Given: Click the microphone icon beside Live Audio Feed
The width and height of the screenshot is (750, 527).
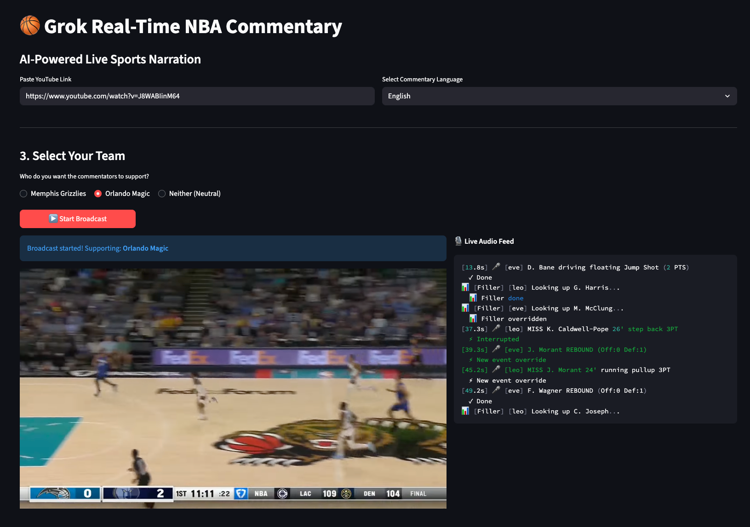Looking at the screenshot, I should pyautogui.click(x=458, y=241).
